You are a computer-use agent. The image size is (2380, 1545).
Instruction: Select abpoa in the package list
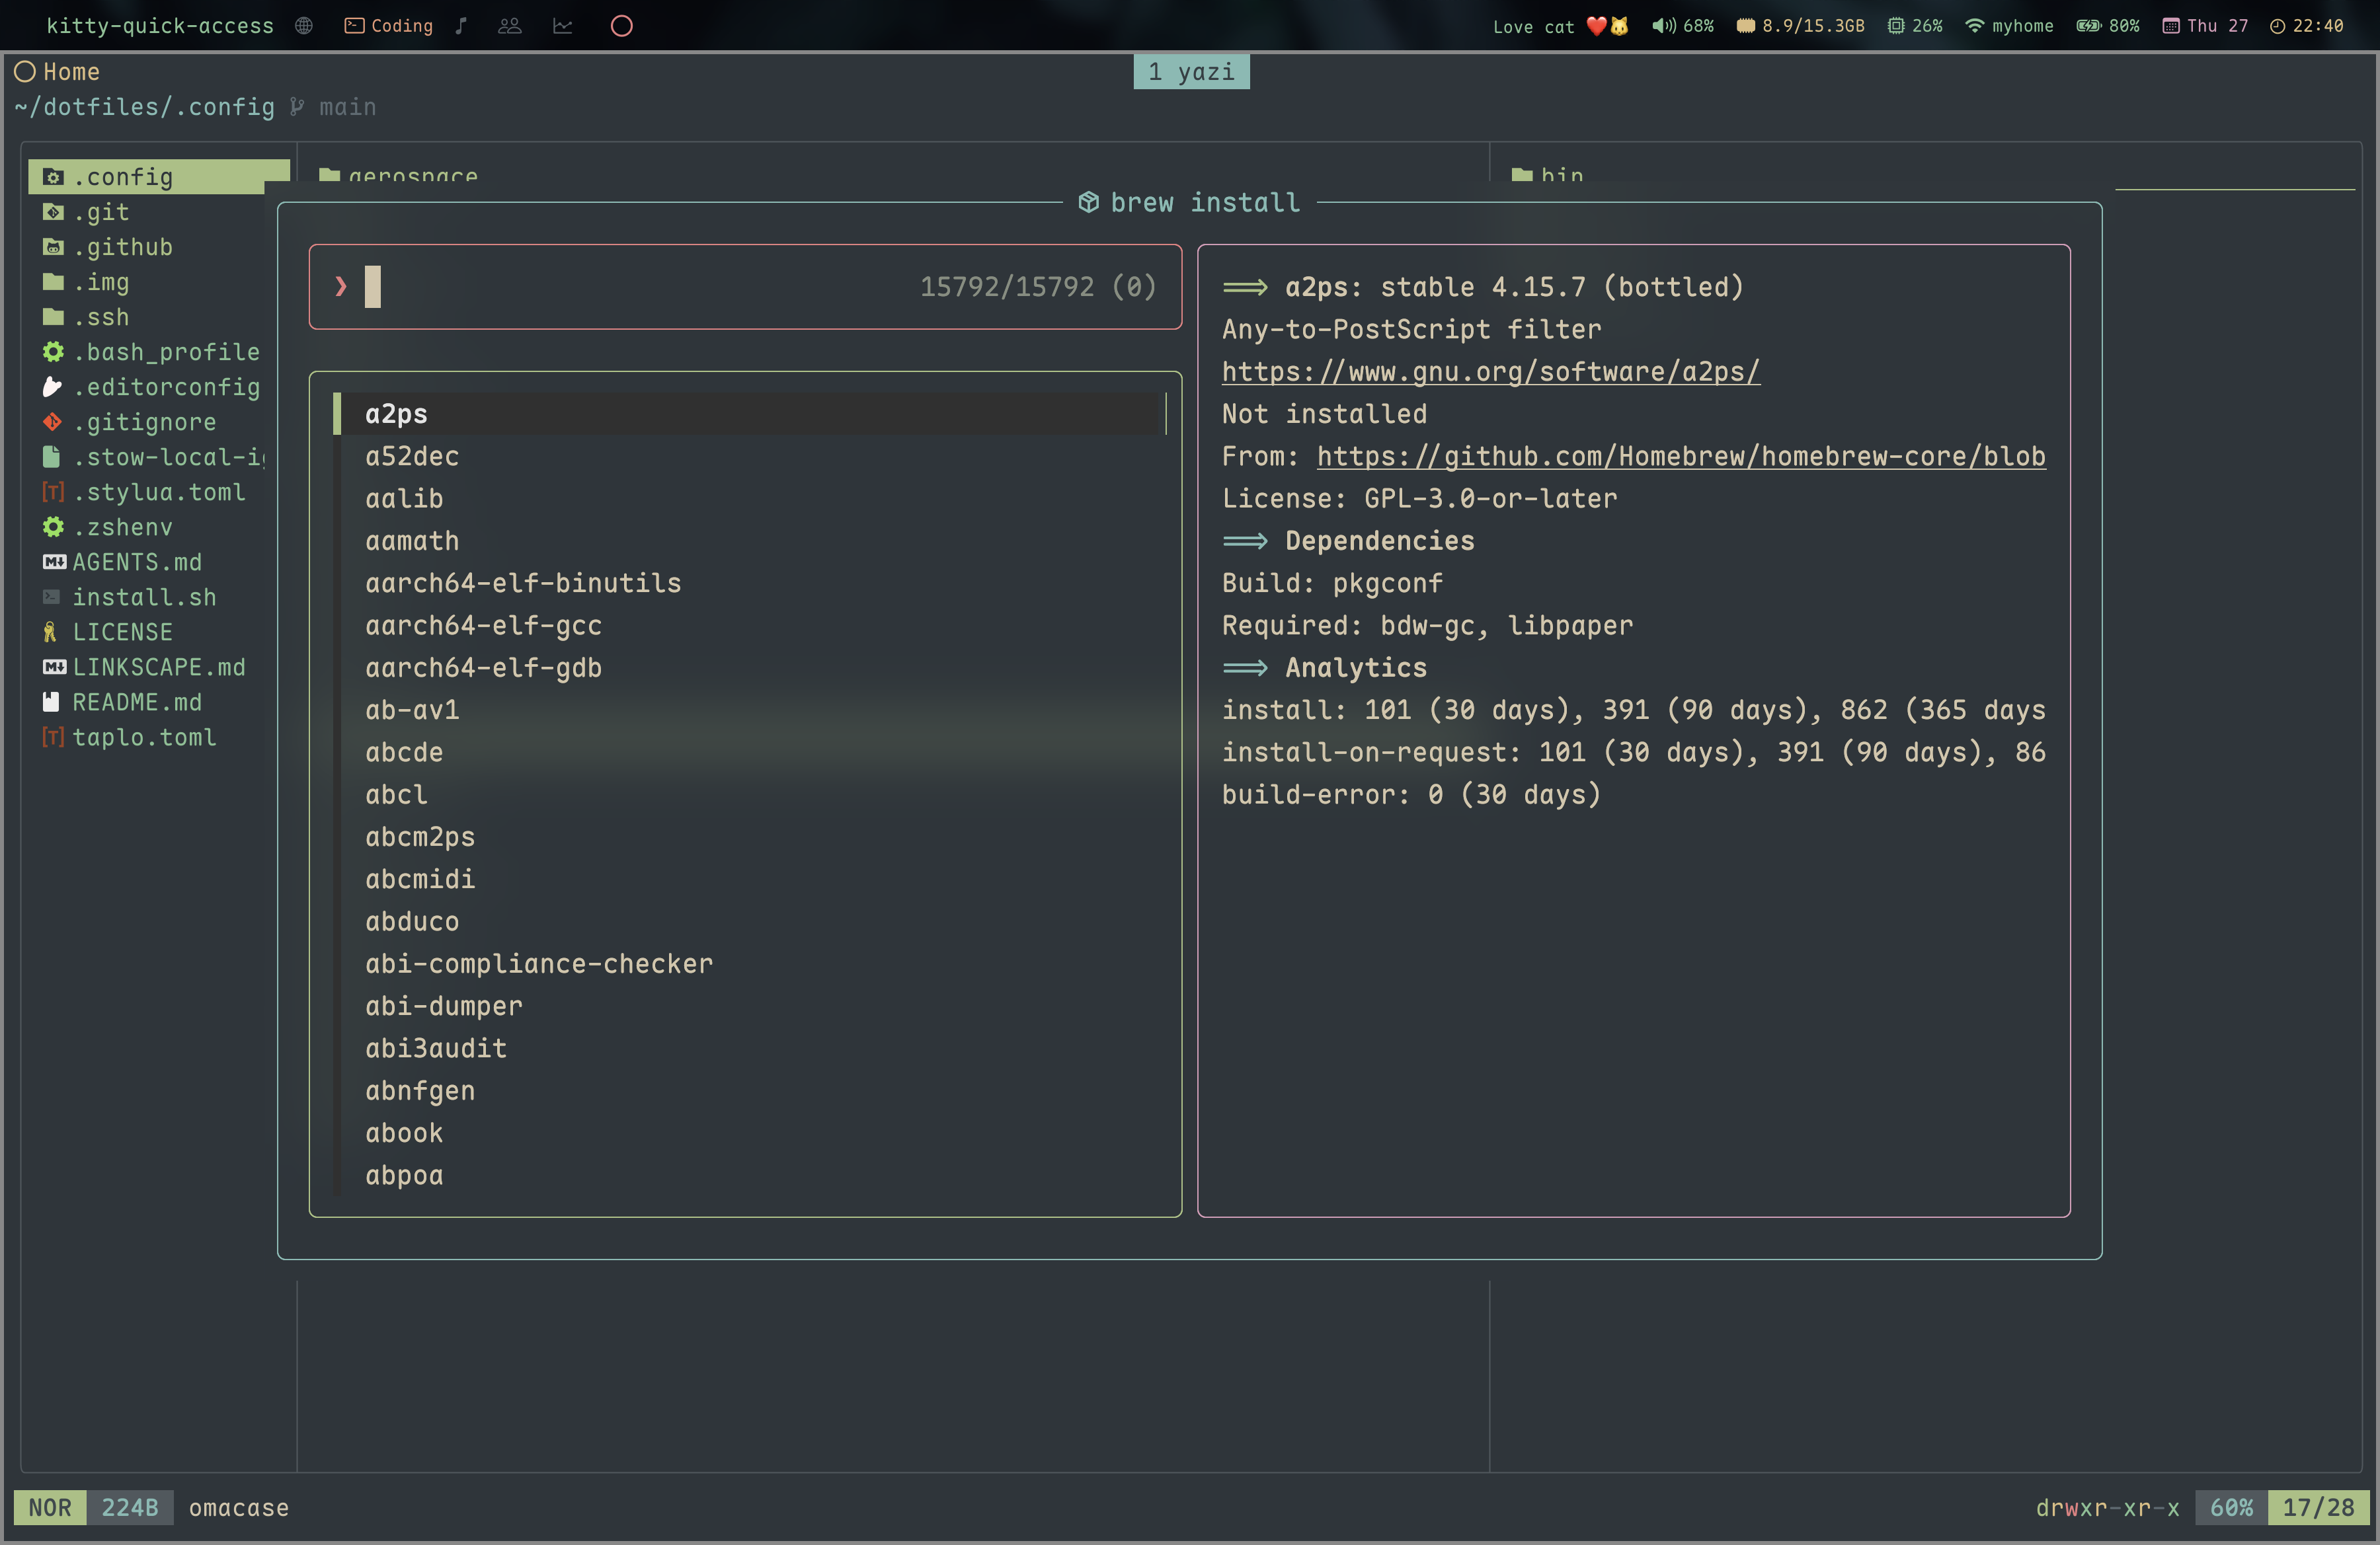(404, 1175)
